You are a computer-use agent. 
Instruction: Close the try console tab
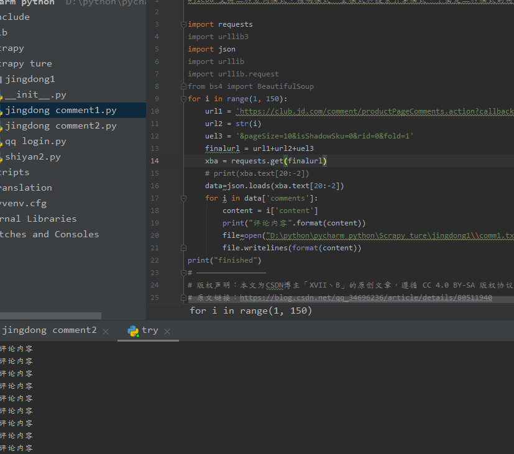167,332
